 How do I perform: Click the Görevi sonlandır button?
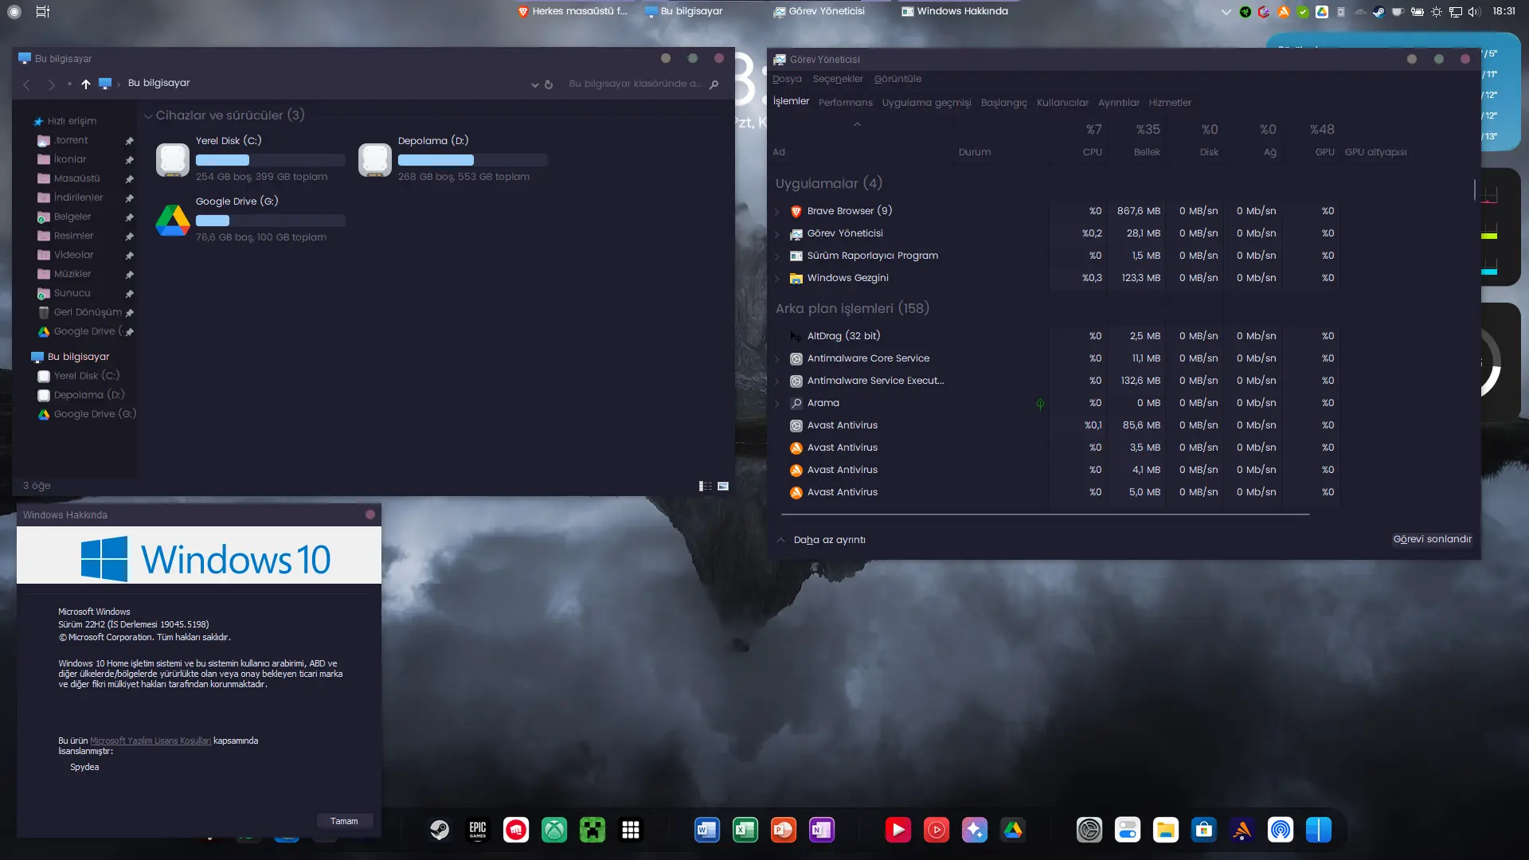coord(1432,539)
